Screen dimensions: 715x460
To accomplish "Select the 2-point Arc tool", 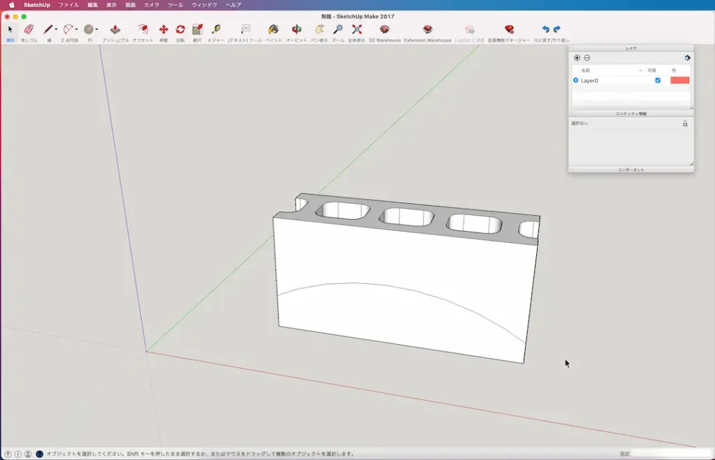I will [x=68, y=29].
